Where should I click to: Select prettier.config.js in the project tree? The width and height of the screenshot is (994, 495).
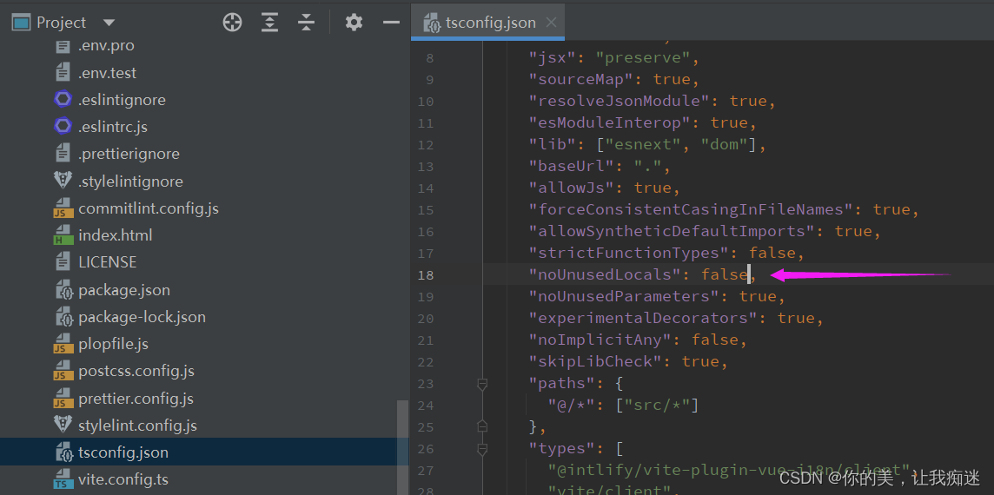point(136,399)
